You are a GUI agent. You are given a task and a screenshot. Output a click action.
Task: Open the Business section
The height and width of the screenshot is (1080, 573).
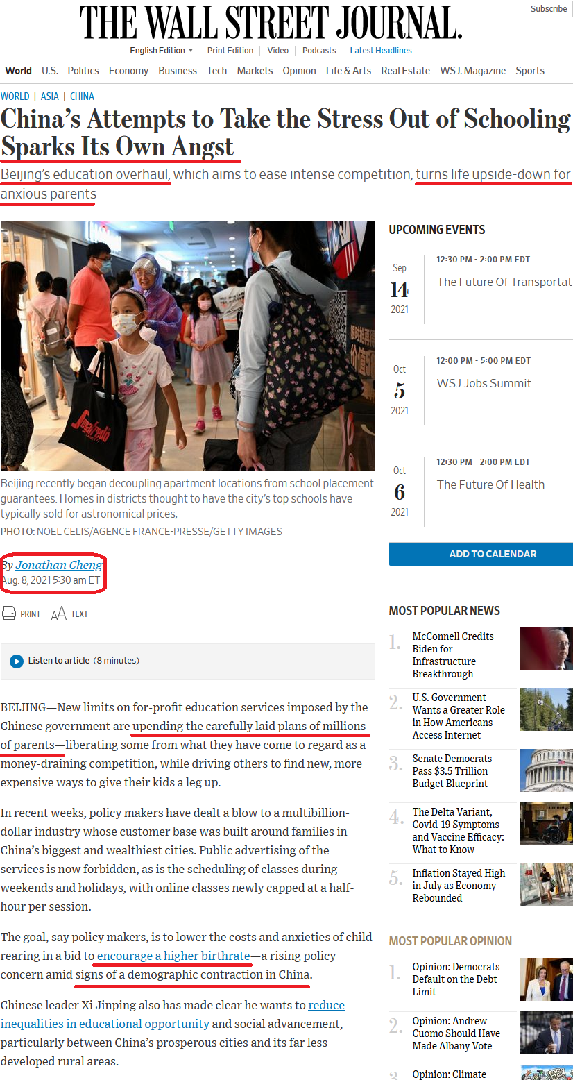click(178, 71)
